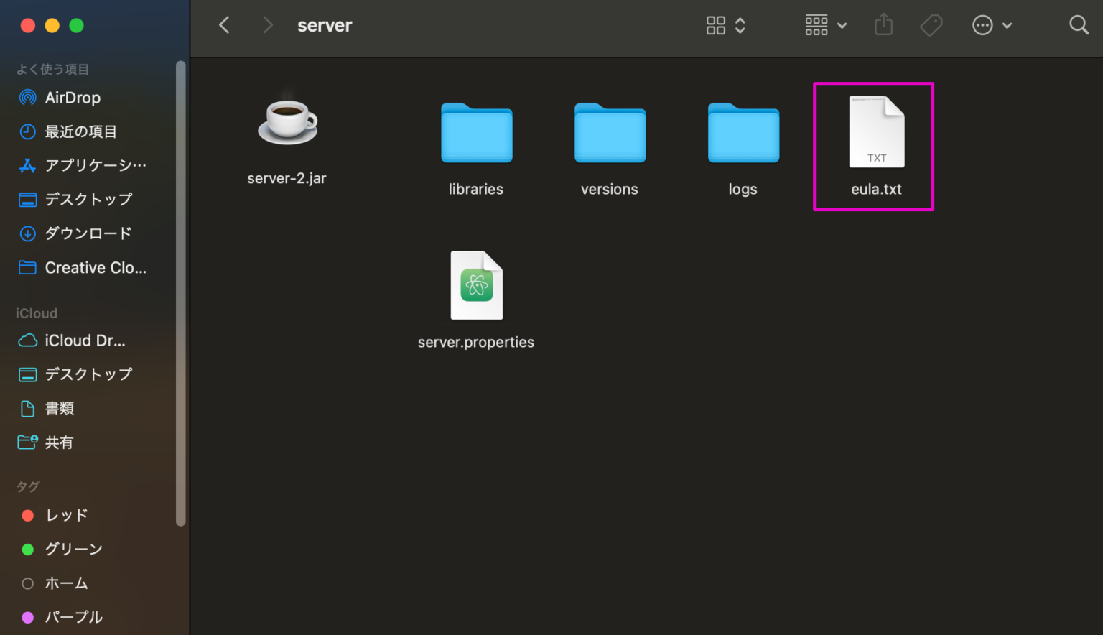Select AirDrop in the sidebar
Image resolution: width=1103 pixels, height=635 pixels.
[x=73, y=98]
